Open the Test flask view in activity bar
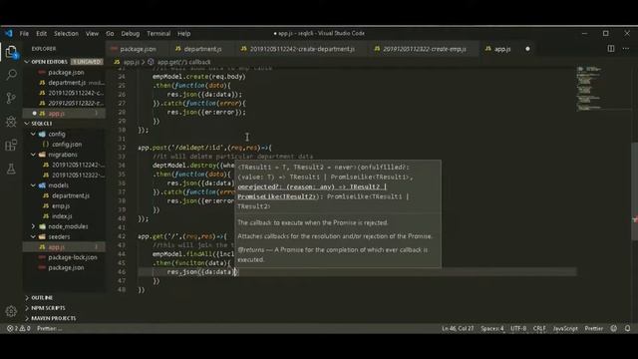Screen dimensions: 638x359 tap(11, 169)
